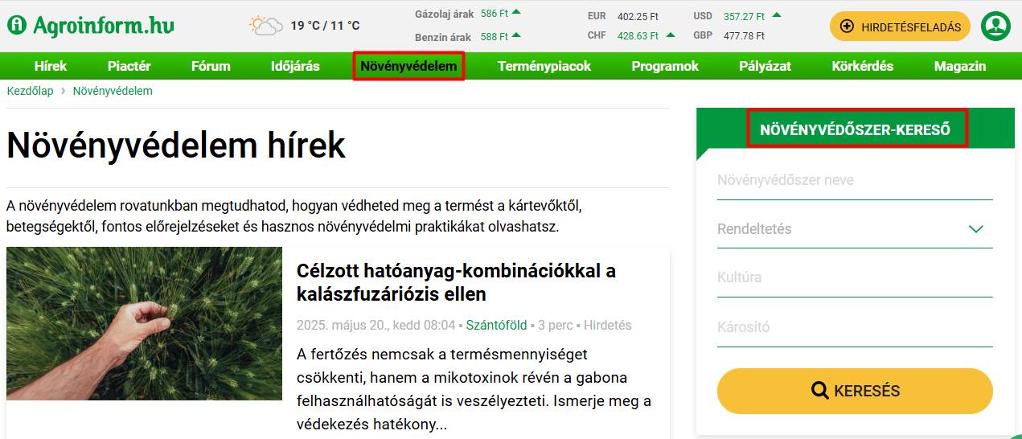1022x439 pixels.
Task: Go to the Pályázat section
Action: tap(765, 66)
